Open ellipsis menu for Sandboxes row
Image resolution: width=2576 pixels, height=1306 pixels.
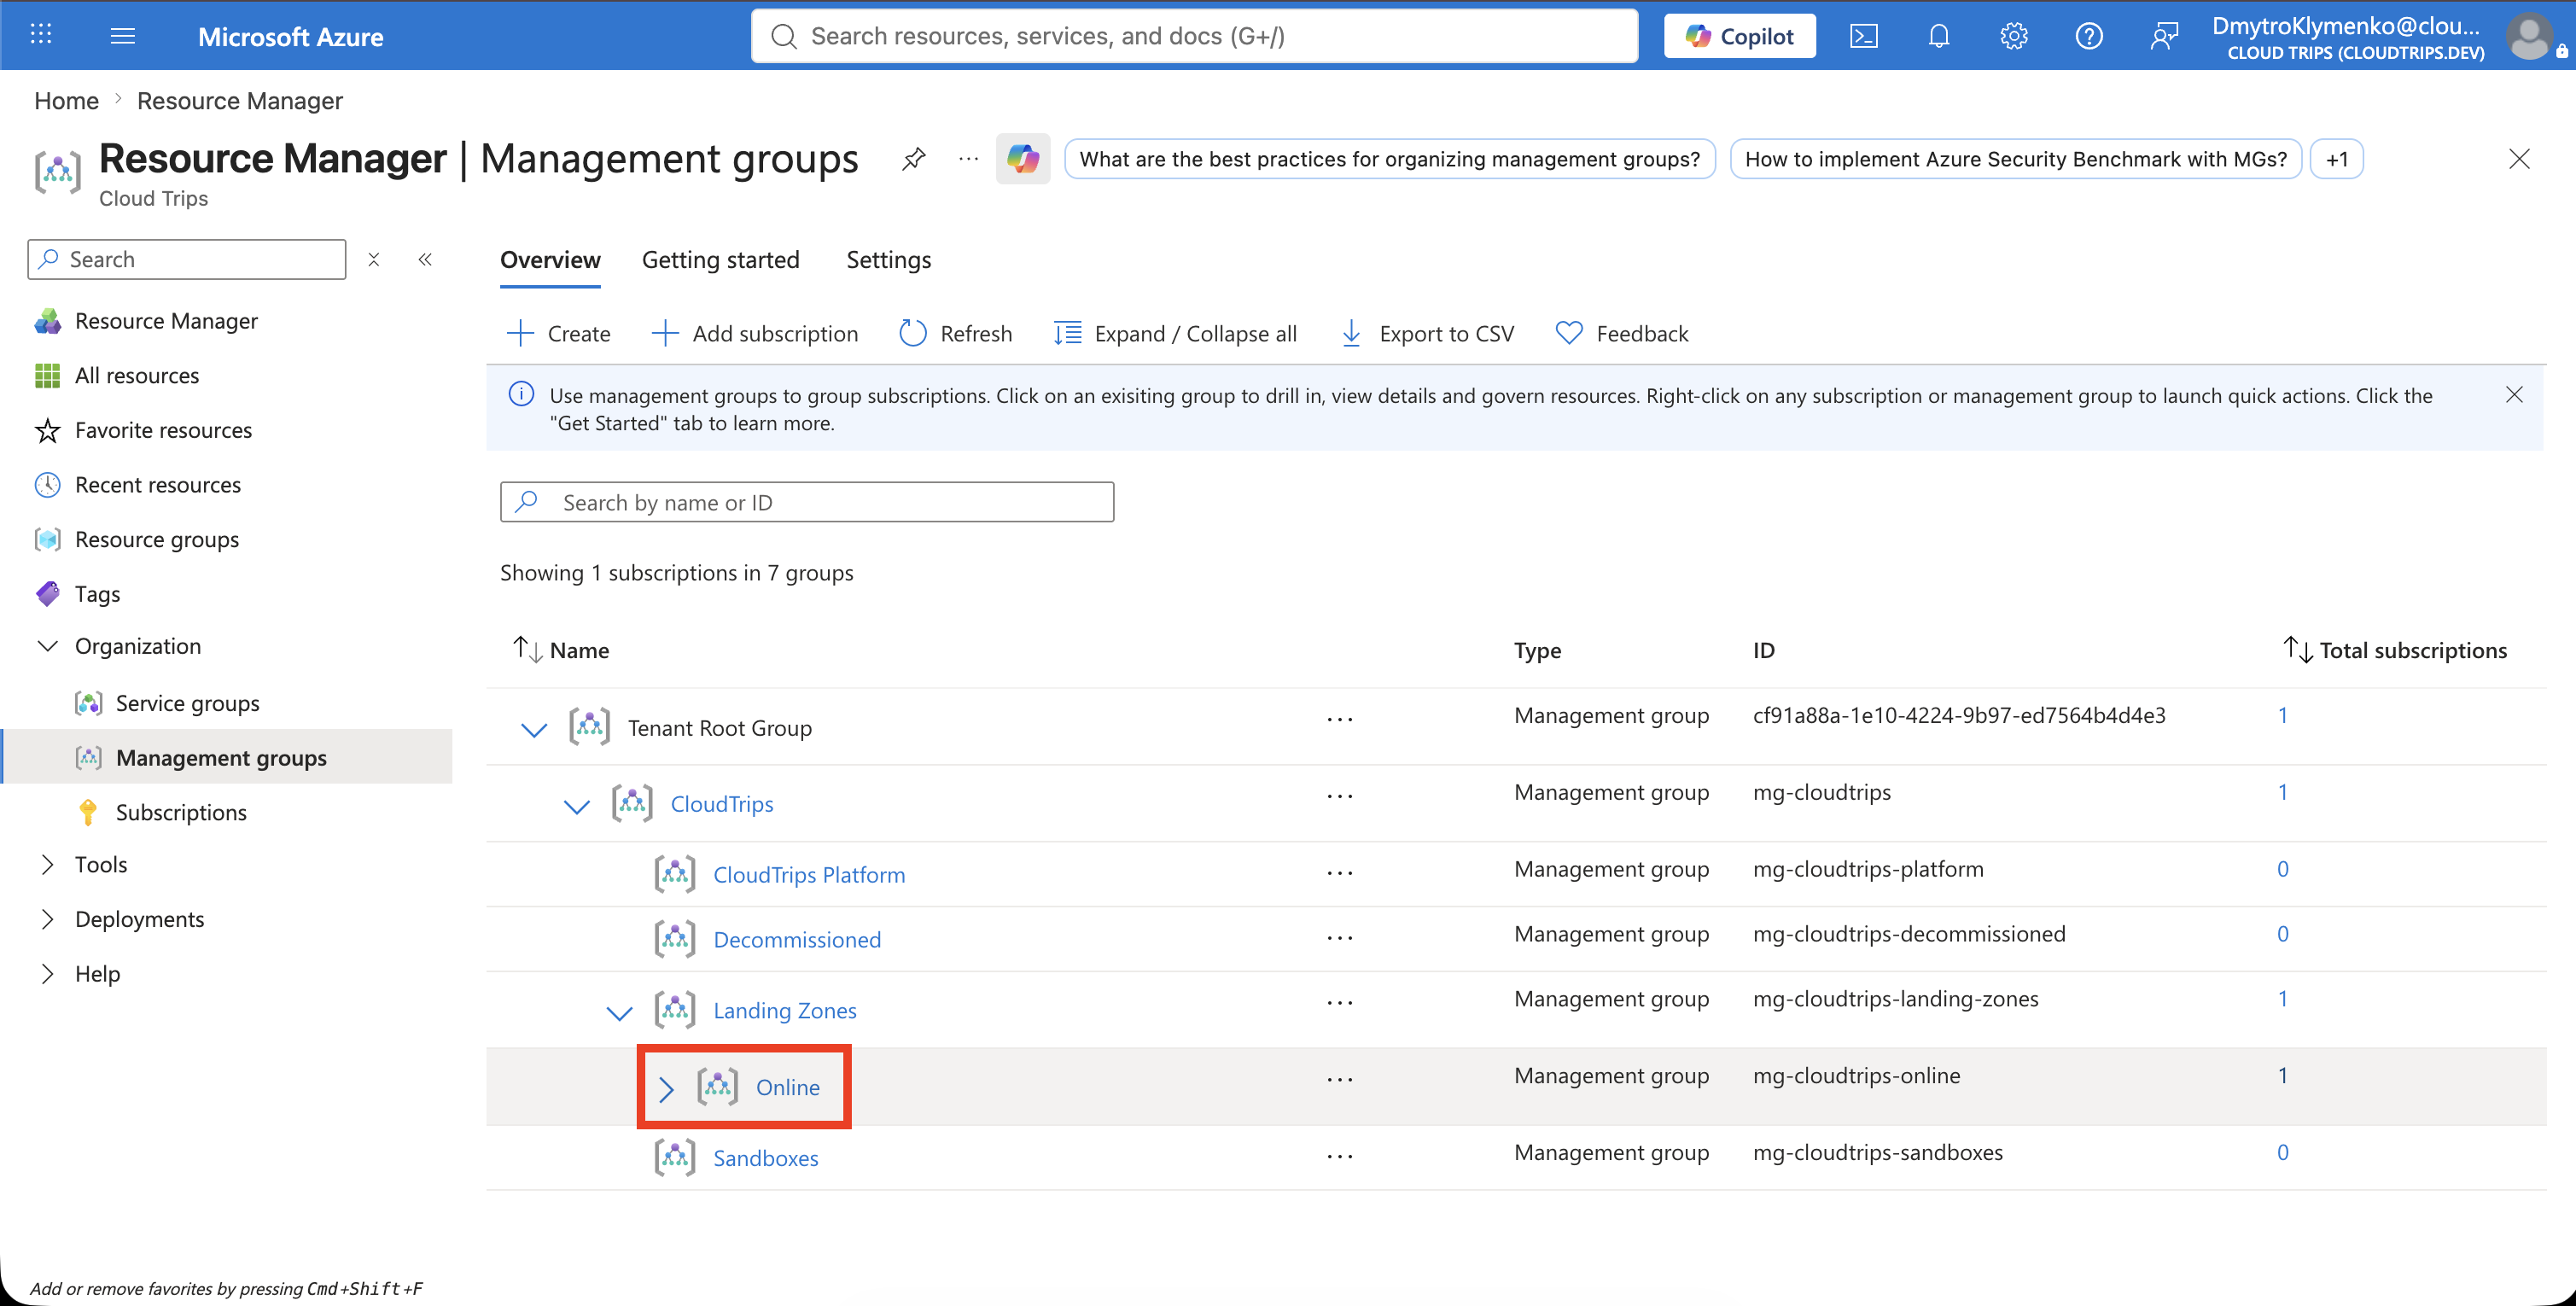(x=1339, y=1155)
